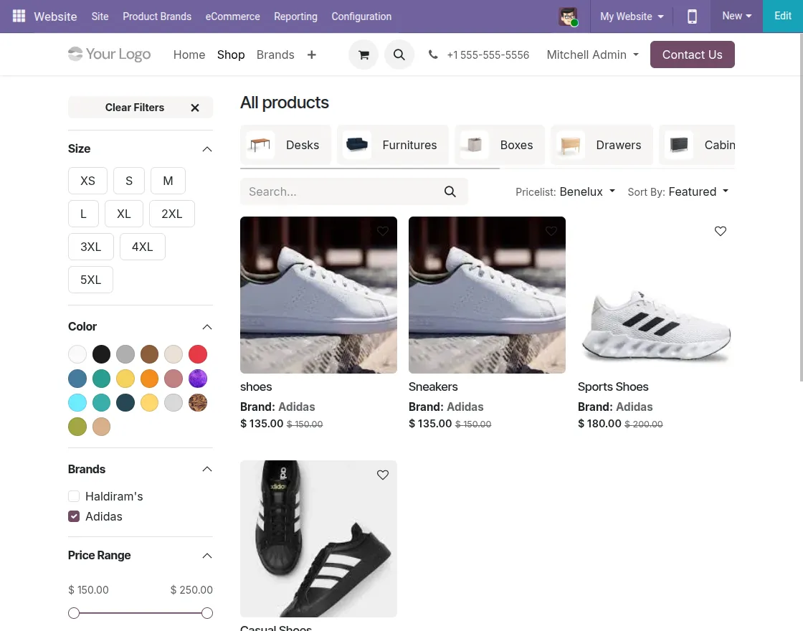The height and width of the screenshot is (631, 803).
Task: Select size XL filter
Action: (x=124, y=214)
